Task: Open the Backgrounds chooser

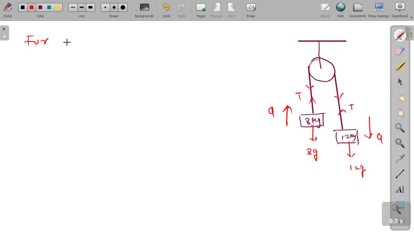Action: click(x=144, y=10)
